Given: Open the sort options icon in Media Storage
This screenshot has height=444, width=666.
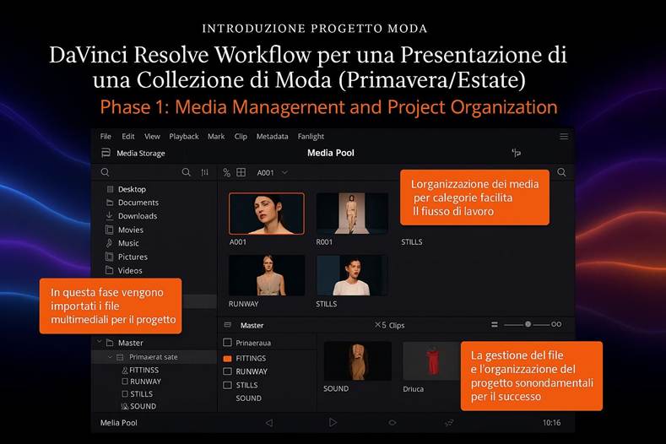Looking at the screenshot, I should point(204,172).
